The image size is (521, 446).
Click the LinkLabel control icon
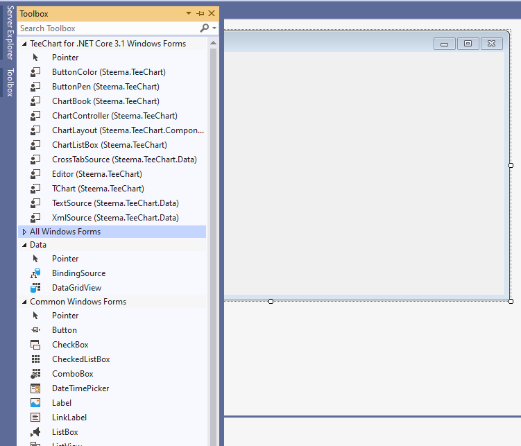pyautogui.click(x=35, y=418)
